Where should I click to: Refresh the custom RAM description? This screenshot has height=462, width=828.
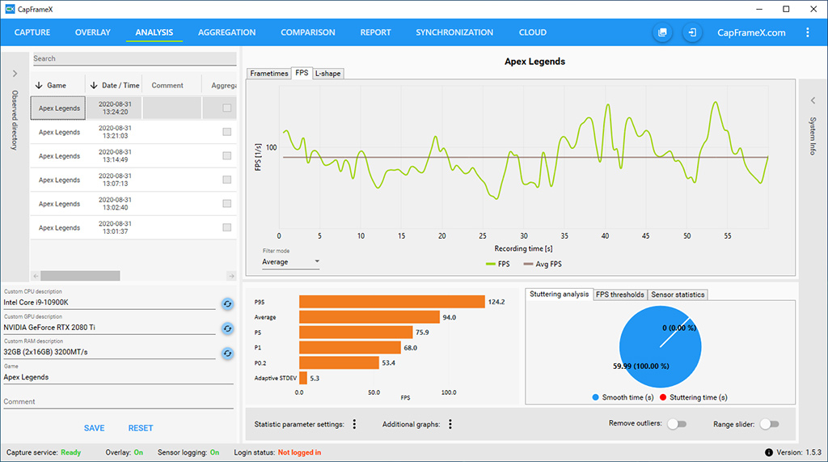(227, 354)
